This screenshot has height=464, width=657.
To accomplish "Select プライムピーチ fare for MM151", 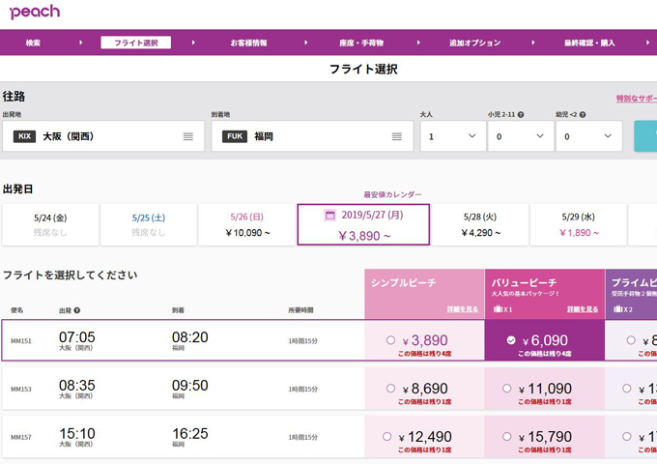I will [x=631, y=340].
